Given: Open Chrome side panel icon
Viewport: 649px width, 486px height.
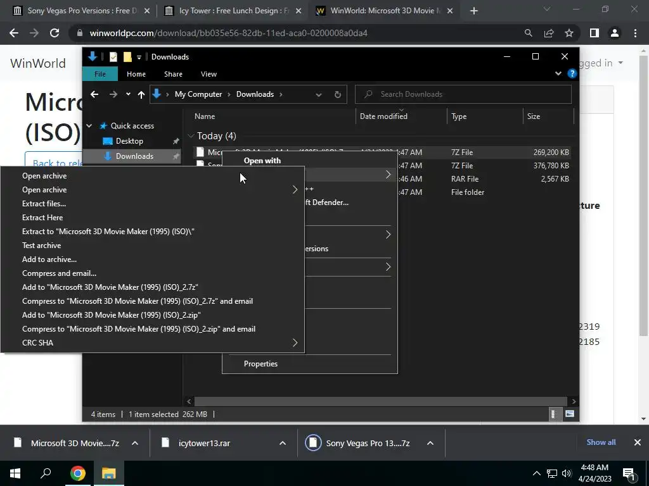Looking at the screenshot, I should [594, 33].
